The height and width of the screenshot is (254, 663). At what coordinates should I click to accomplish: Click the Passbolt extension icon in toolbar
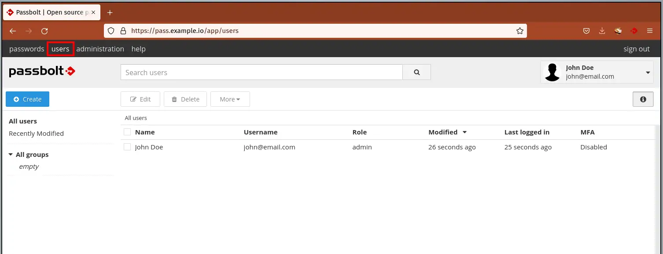point(634,31)
